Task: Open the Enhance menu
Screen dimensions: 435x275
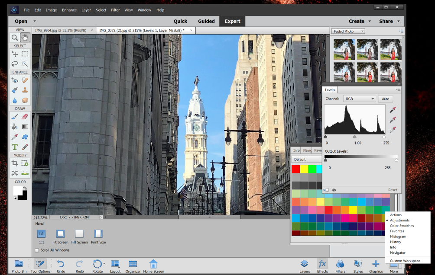Action: (x=69, y=10)
